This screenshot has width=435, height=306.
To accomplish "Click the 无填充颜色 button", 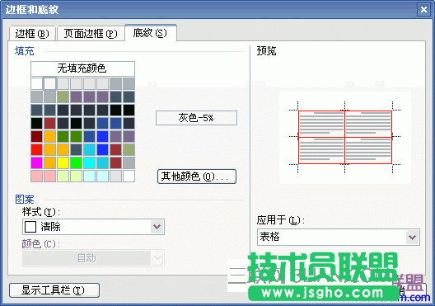I will pos(82,68).
